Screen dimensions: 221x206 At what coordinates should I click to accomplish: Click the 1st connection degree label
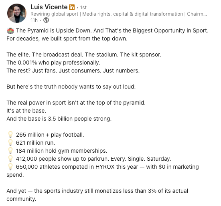click(x=83, y=8)
